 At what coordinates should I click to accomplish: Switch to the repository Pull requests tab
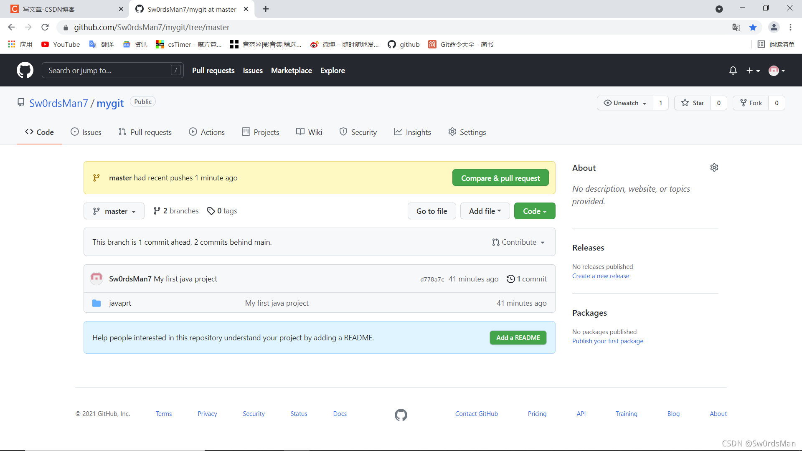[145, 132]
